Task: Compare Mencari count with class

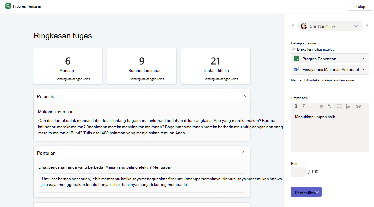Action: coord(73,79)
